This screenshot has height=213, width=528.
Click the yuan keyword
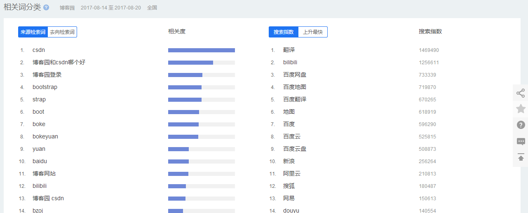tap(39, 149)
